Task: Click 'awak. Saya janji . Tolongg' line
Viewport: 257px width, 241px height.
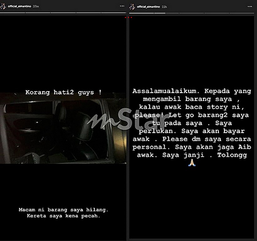Action: click(x=192, y=155)
